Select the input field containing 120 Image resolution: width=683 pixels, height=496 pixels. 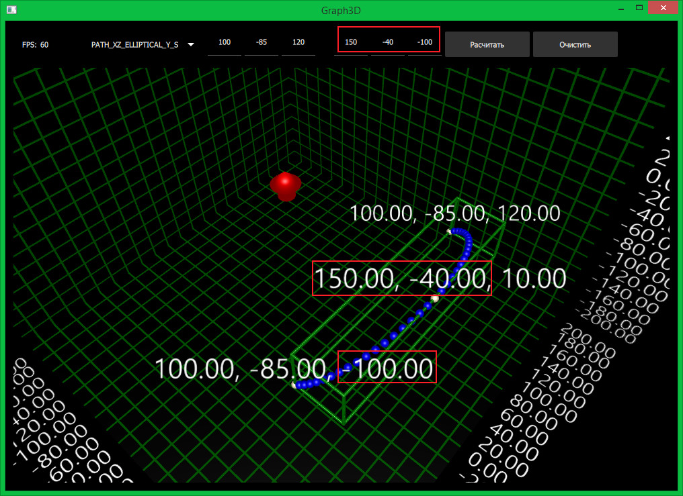(x=298, y=42)
